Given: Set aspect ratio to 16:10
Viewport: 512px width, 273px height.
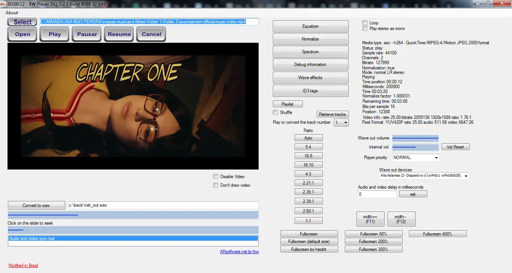Looking at the screenshot, I should (308, 165).
